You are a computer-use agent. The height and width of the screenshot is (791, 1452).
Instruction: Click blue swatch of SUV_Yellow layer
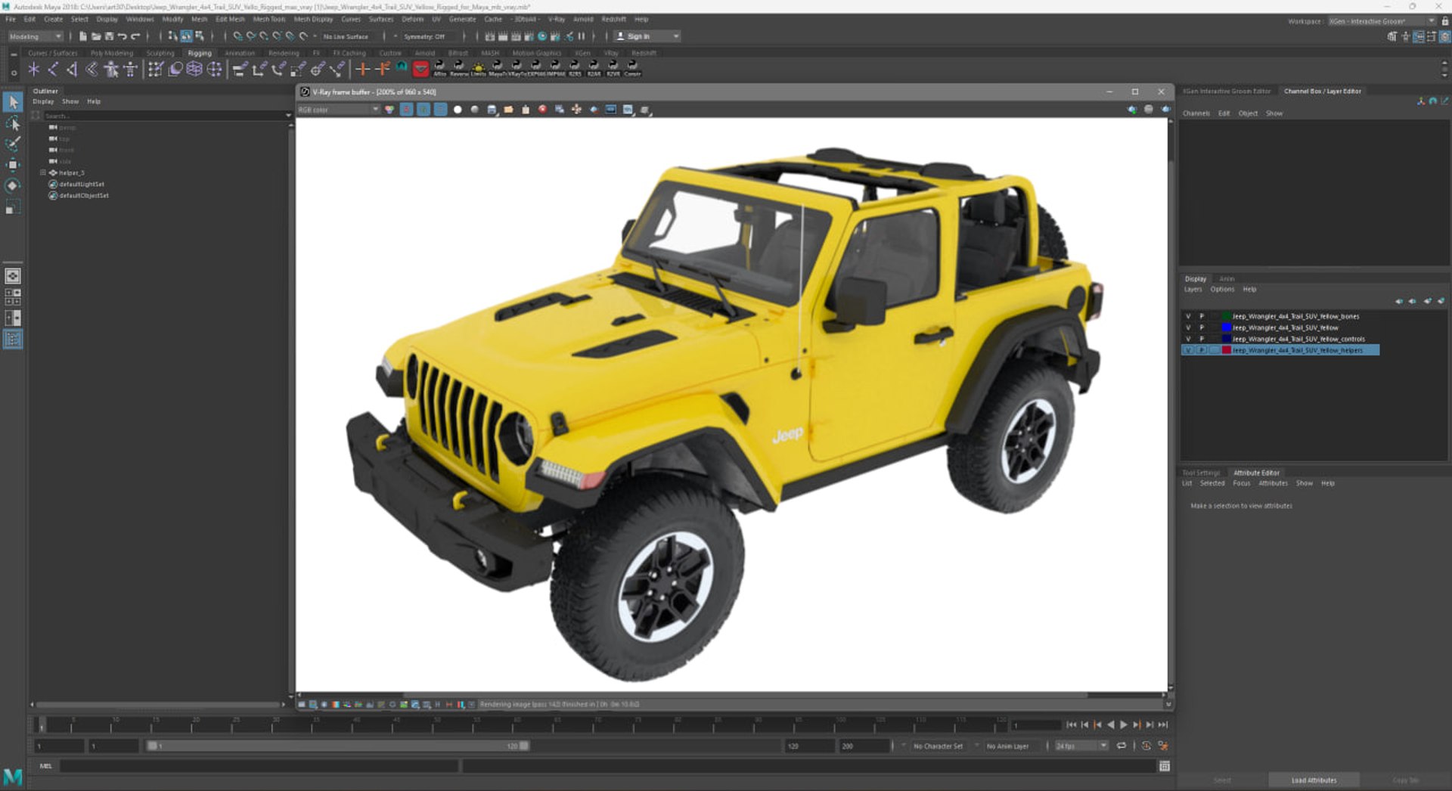[x=1227, y=327]
